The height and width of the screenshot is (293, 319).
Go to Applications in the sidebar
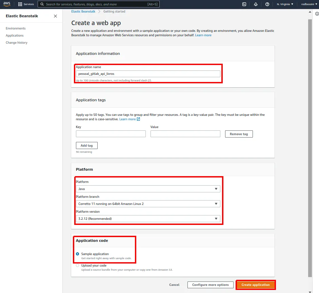coord(15,35)
